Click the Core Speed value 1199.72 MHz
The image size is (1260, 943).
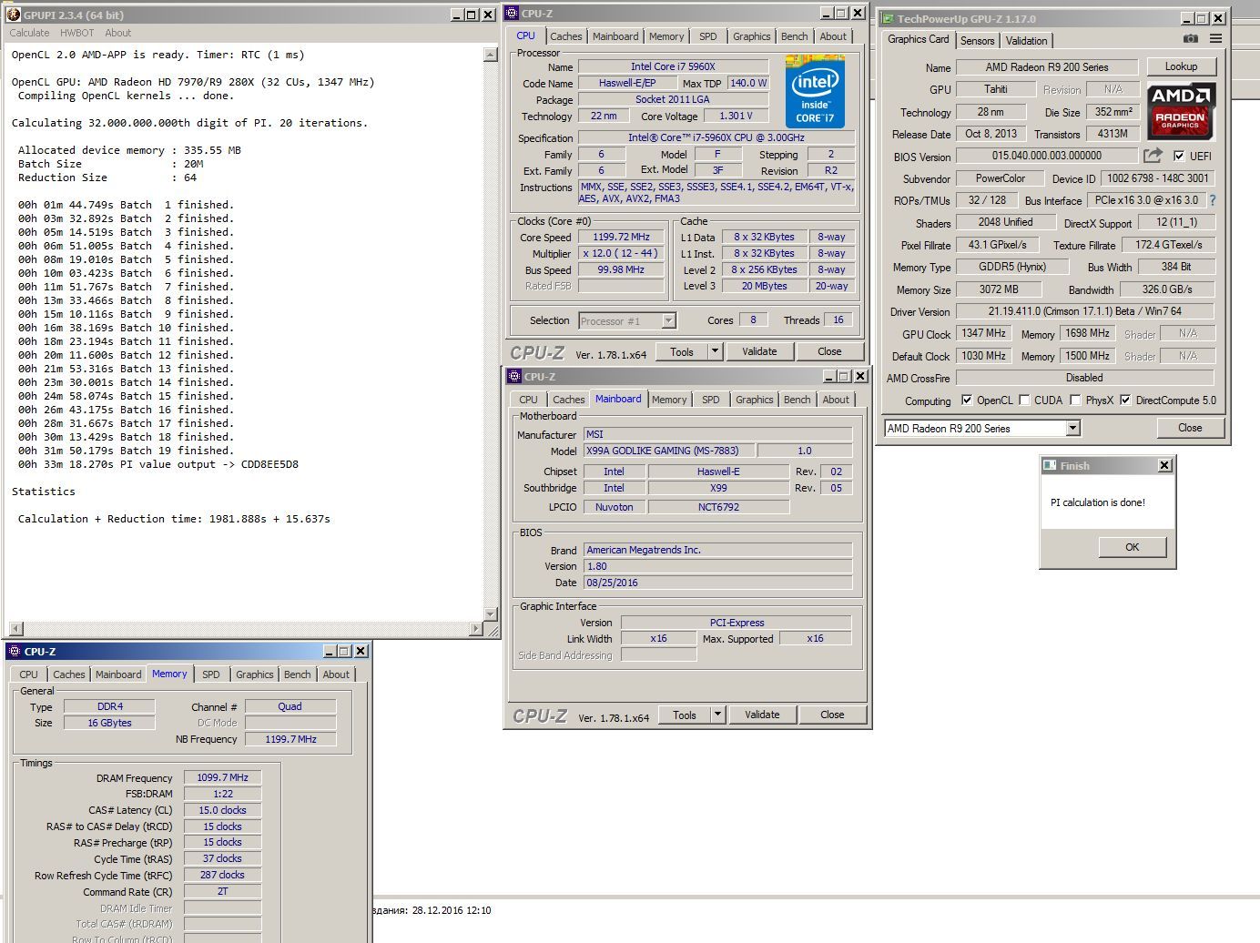(x=621, y=237)
